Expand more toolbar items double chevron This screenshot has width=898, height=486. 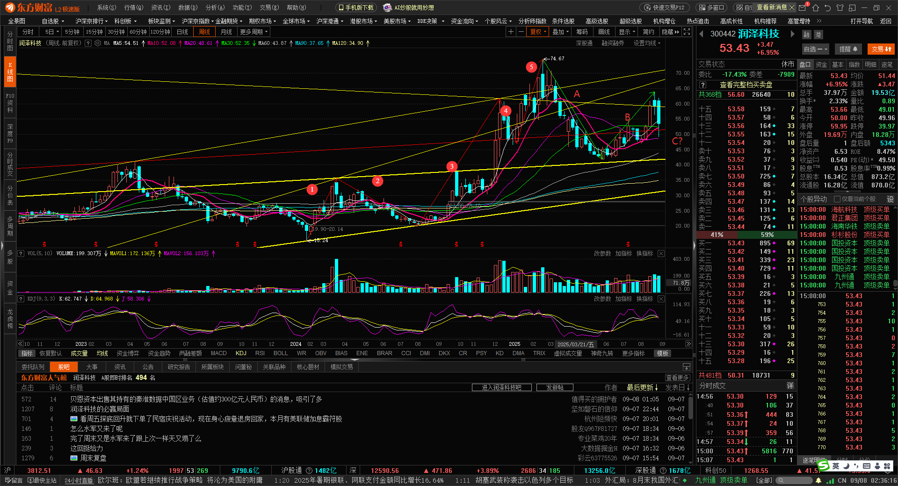(x=819, y=21)
